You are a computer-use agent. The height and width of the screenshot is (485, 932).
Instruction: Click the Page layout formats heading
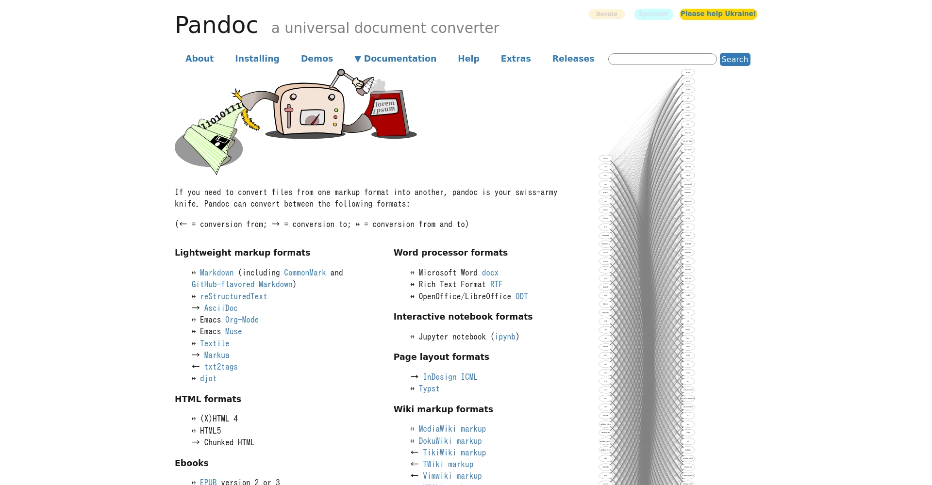click(x=441, y=357)
